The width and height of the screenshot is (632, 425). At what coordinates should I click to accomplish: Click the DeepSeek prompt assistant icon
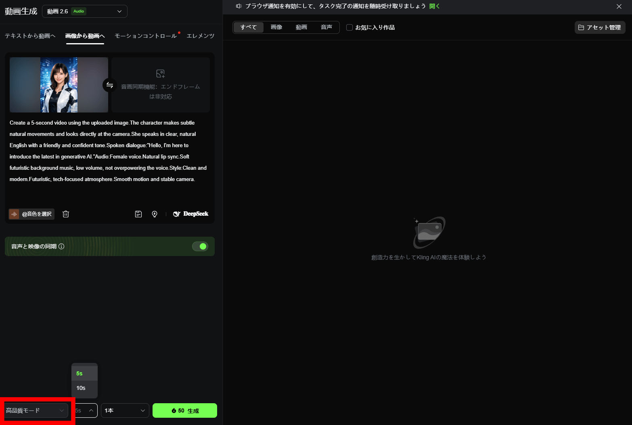[191, 214]
